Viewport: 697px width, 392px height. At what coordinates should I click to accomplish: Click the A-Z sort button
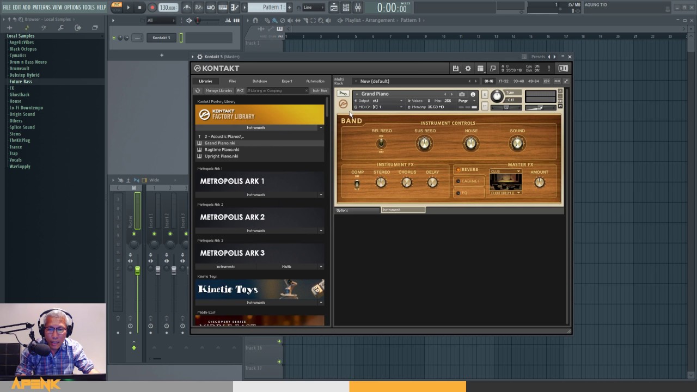tap(240, 90)
